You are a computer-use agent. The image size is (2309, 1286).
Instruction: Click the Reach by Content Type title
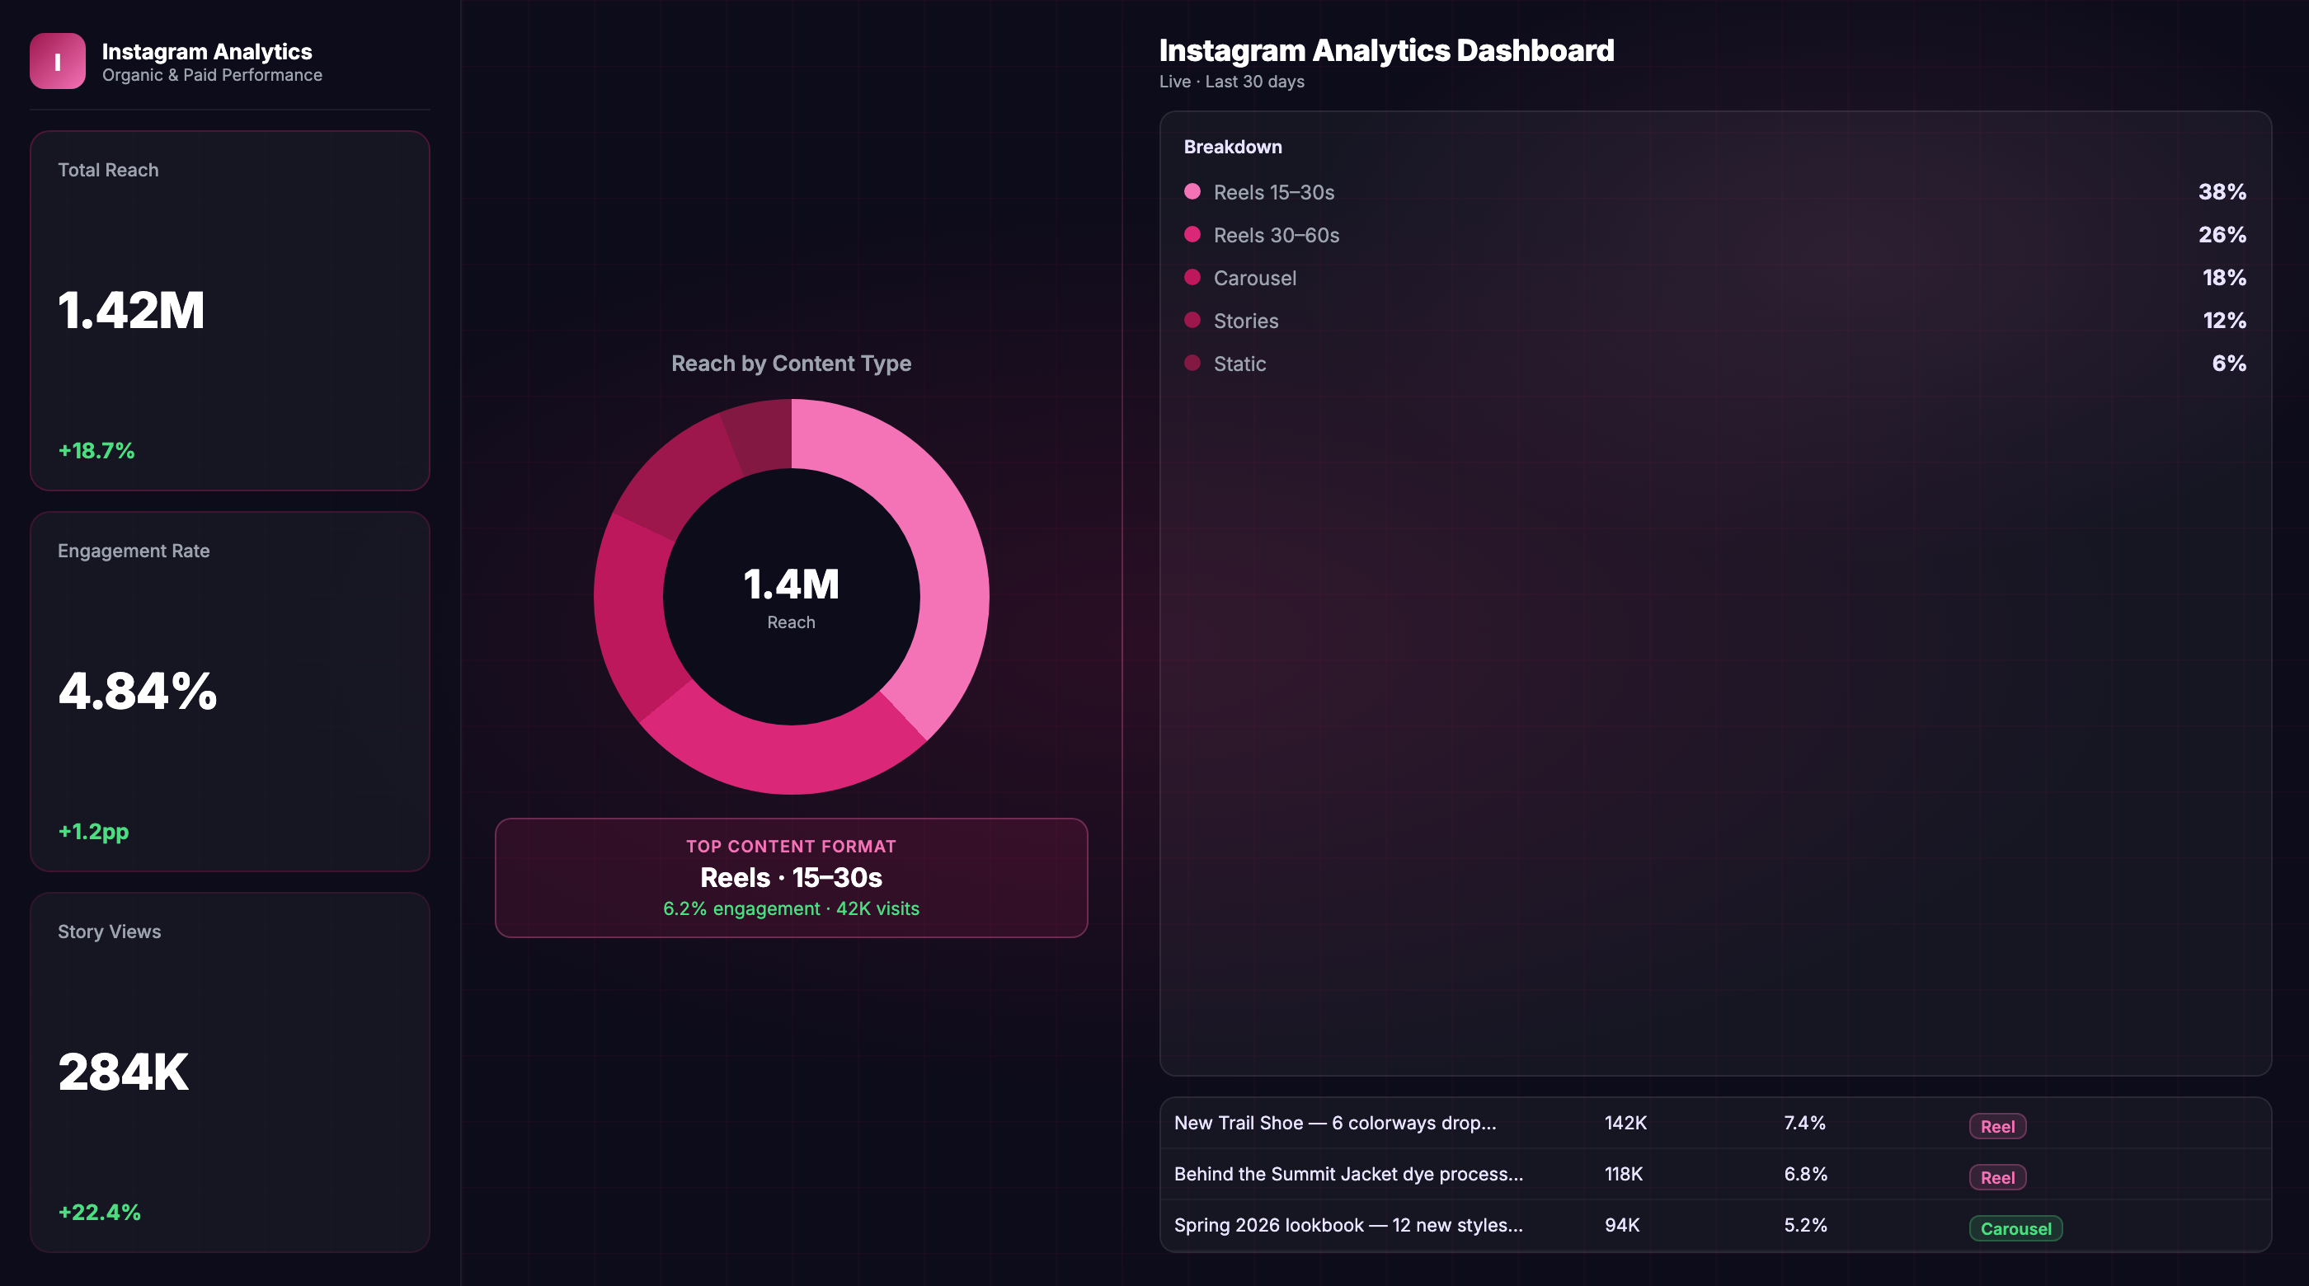792,364
